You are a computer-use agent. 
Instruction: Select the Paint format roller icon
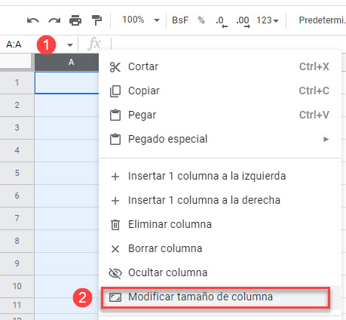coord(96,20)
